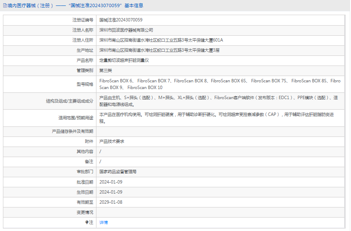Click the 有效期至 label
Viewport: 351px width, 231px height.
coord(85,202)
